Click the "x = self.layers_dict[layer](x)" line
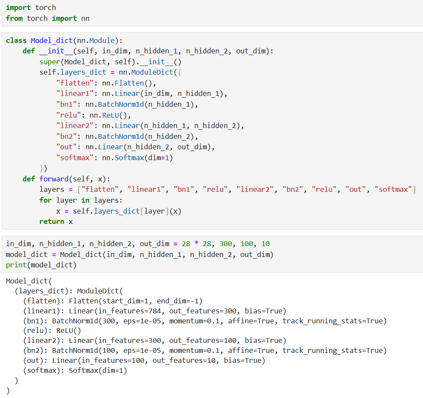Image resolution: width=423 pixels, height=398 pixels. (x=119, y=211)
